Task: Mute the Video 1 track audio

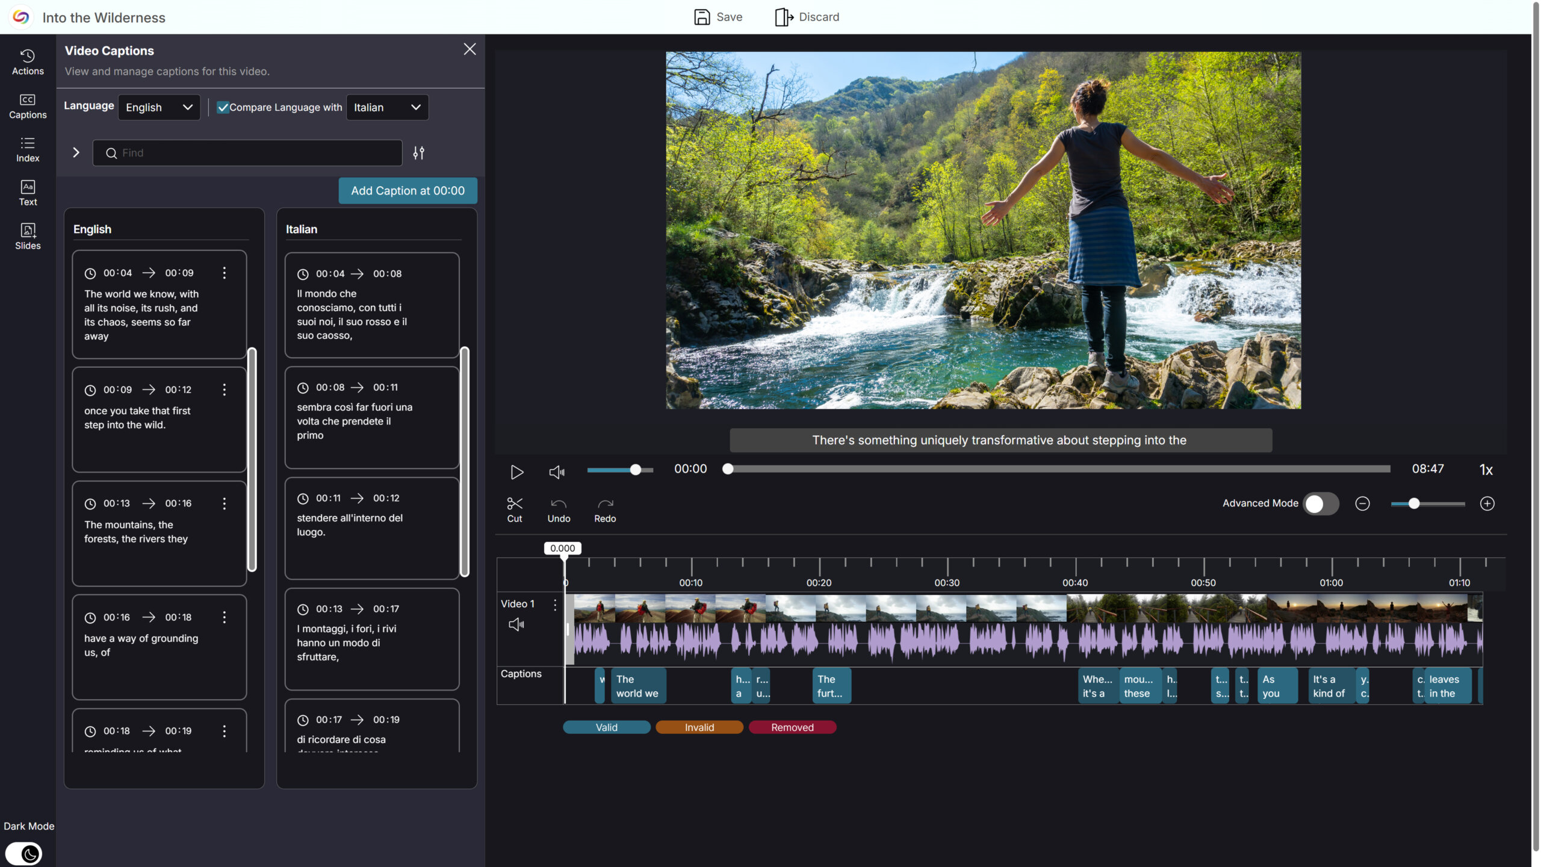Action: point(516,624)
